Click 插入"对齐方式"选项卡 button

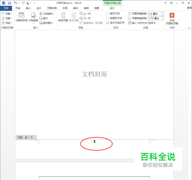coord(142,23)
